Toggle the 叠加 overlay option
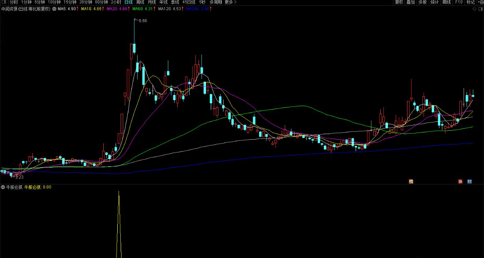The image size is (484, 258). tap(410, 2)
